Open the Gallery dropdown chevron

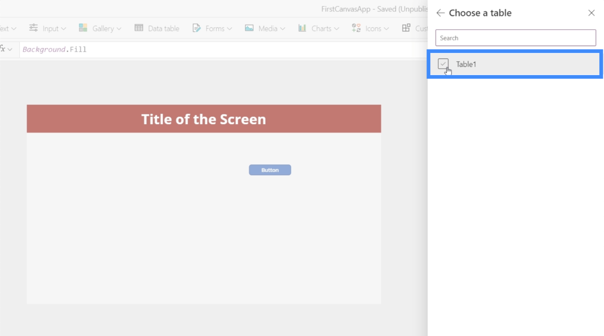tap(119, 29)
